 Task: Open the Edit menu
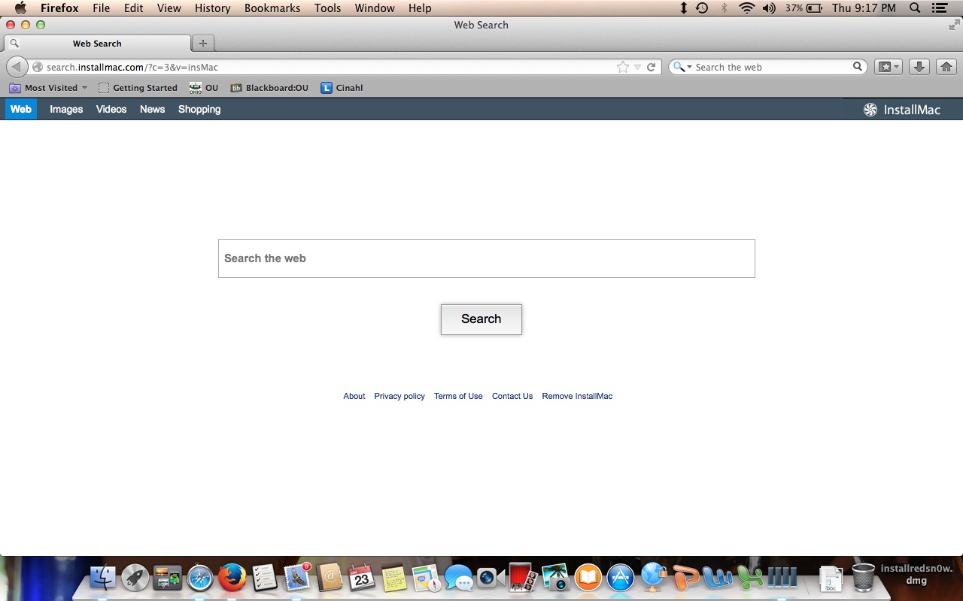134,8
